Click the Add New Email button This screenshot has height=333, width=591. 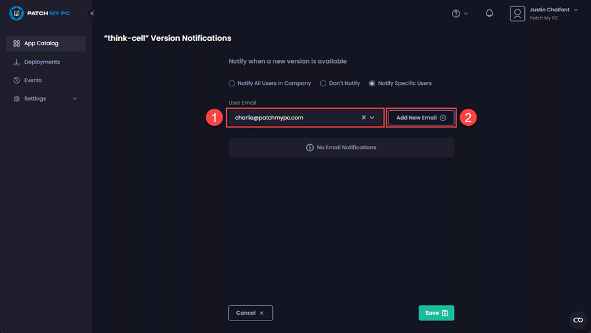pyautogui.click(x=421, y=118)
